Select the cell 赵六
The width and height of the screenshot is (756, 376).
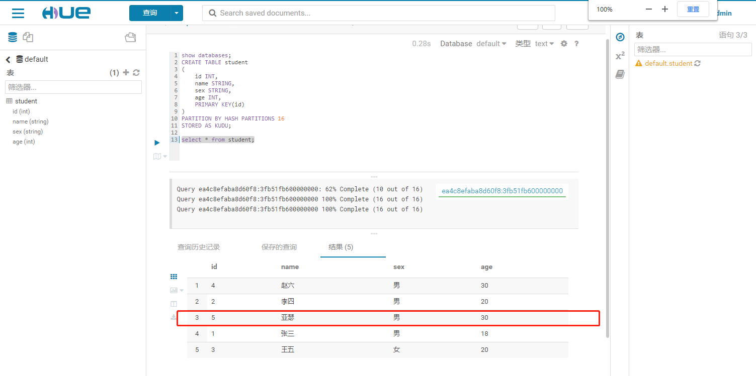point(288,286)
